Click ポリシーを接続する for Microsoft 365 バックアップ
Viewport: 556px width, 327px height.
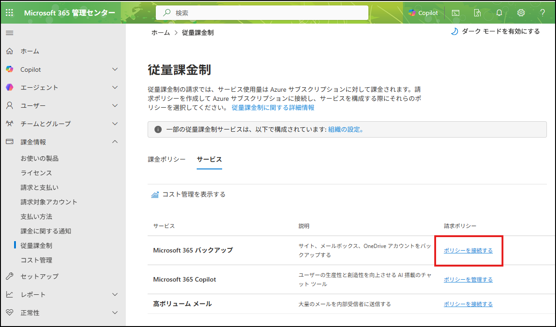468,251
